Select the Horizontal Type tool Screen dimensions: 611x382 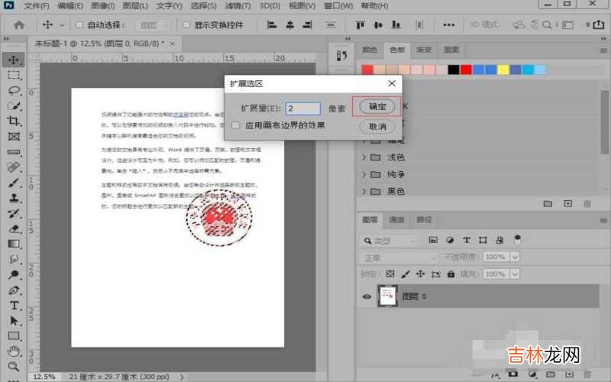[14, 305]
